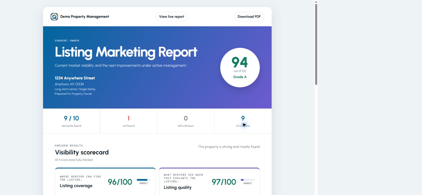Viewport: 422px width, 195px height.
Task: Click the Anytown, NY 01234 line
Action: [69, 84]
